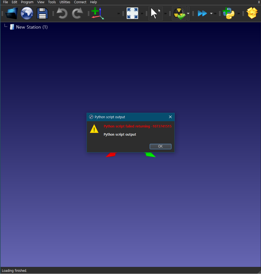Click the Fit All view icon
261x274 pixels.
pos(132,13)
